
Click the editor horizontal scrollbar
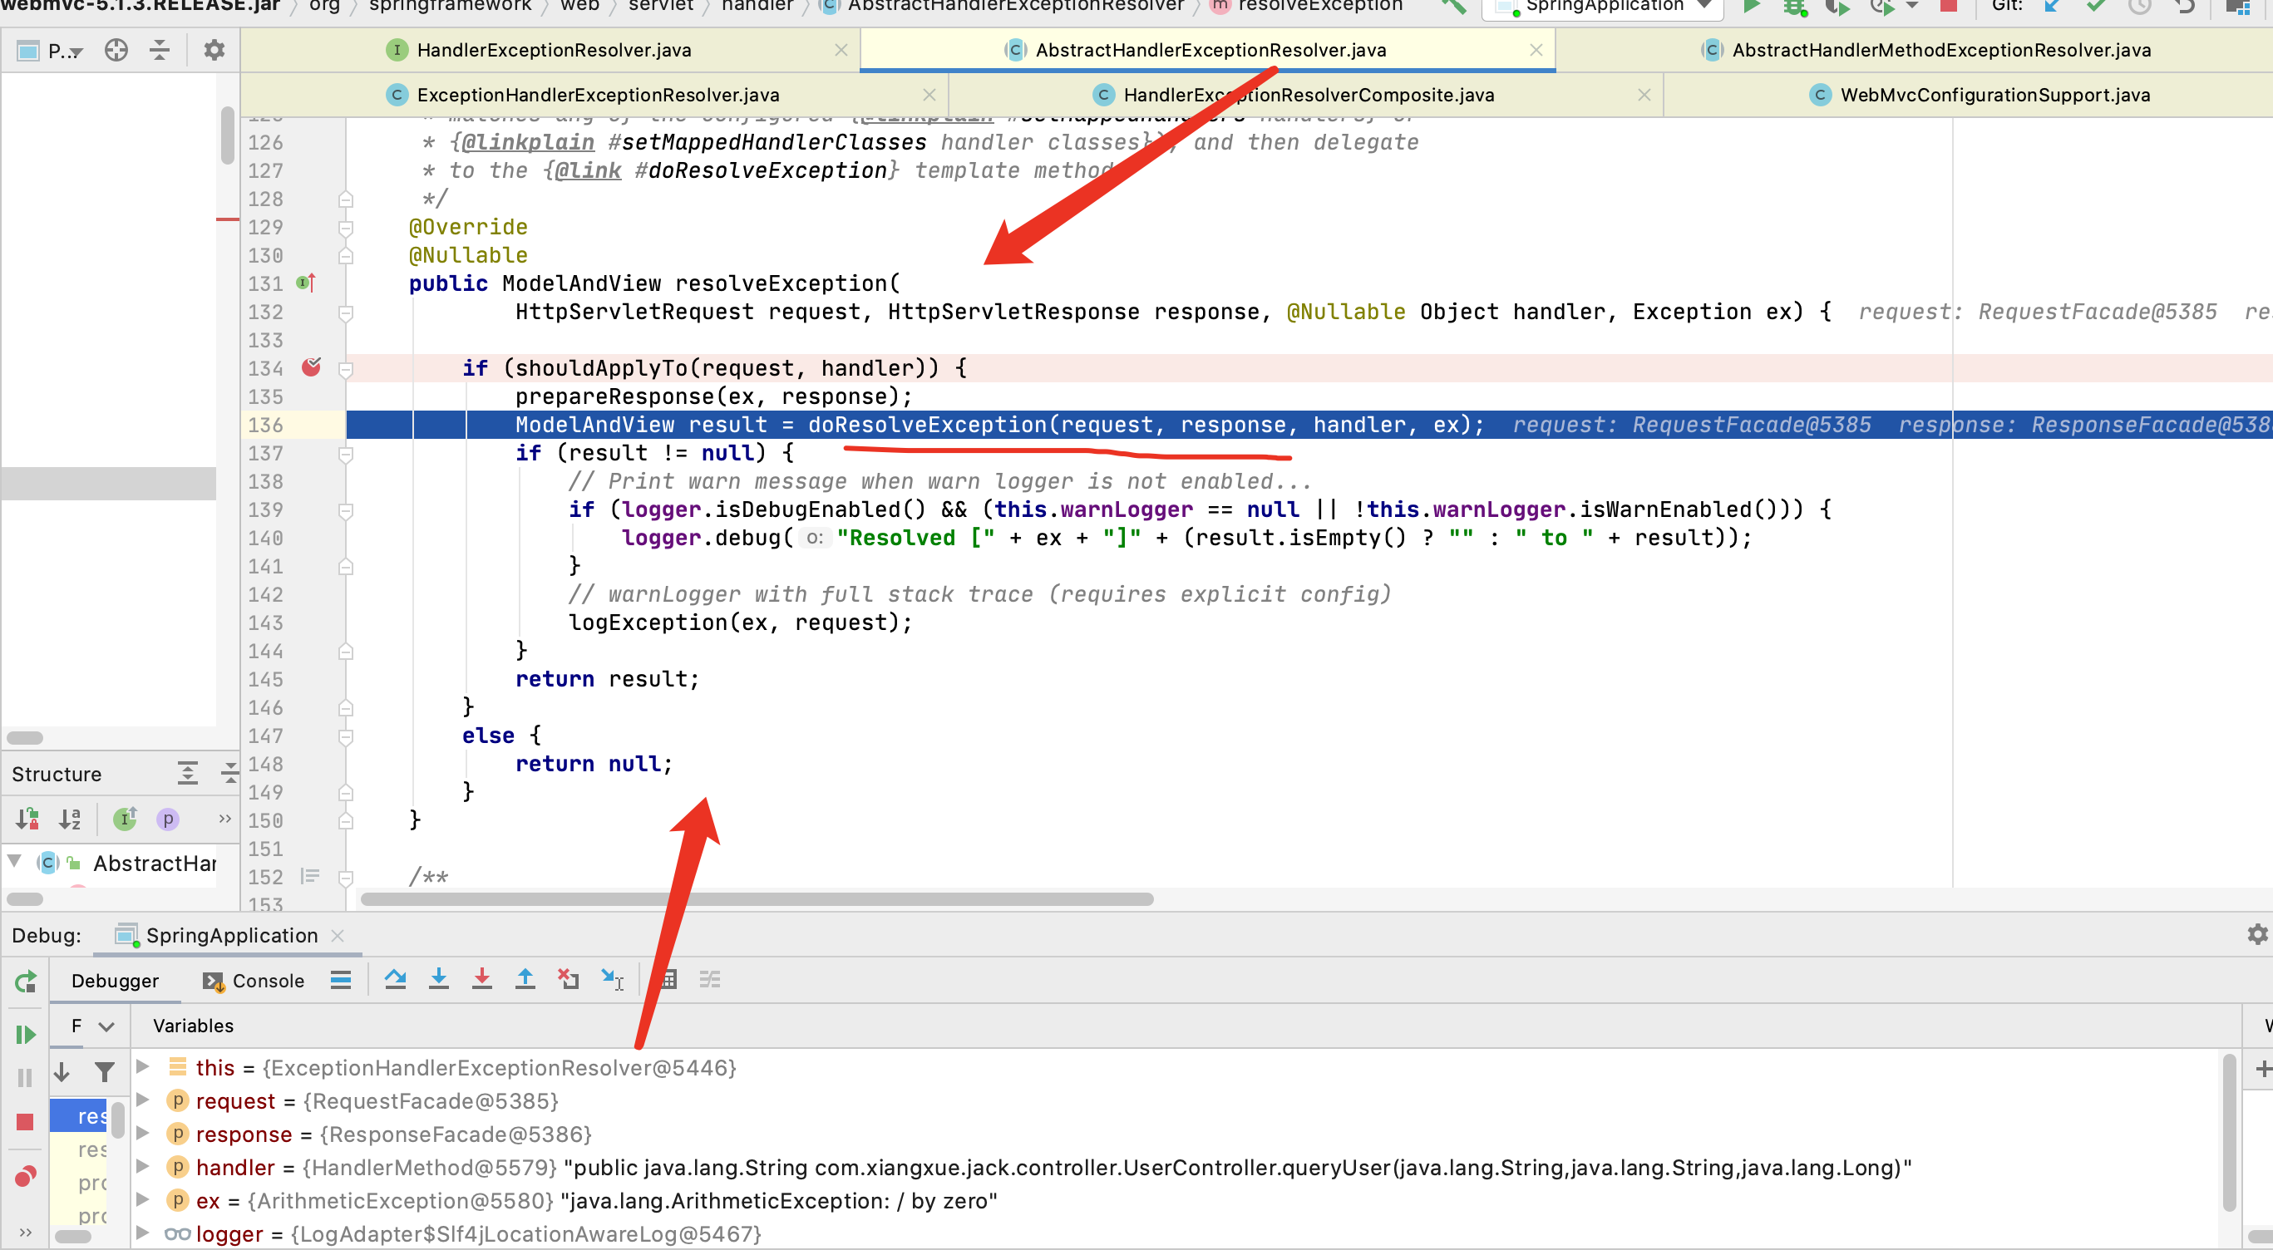tap(757, 899)
